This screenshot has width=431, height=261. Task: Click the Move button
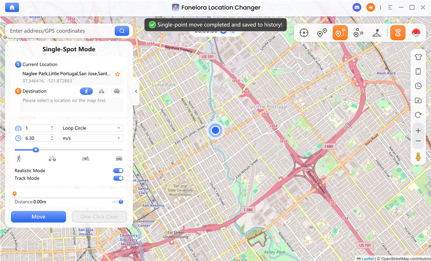coord(39,217)
